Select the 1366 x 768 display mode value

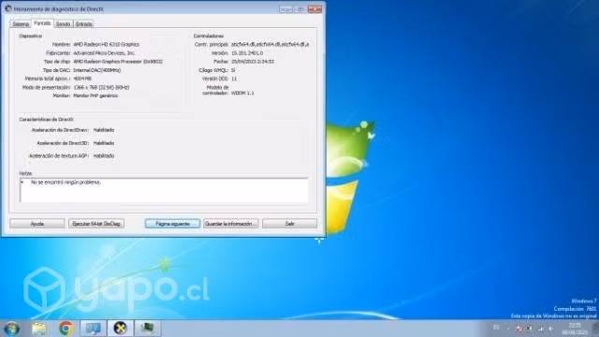click(x=101, y=87)
